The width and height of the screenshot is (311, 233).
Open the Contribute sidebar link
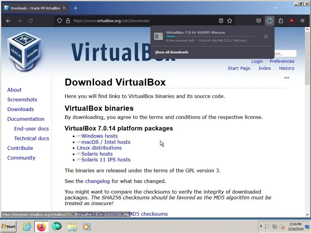click(20, 148)
